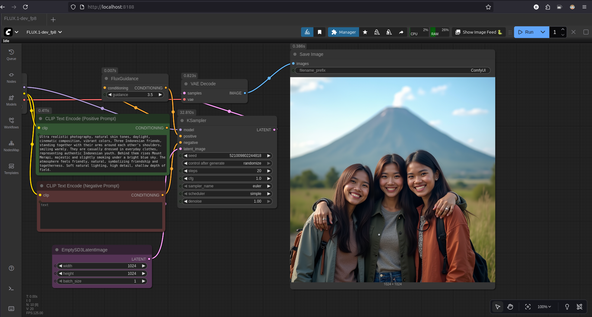Open the NodesMap sidebar panel
The height and width of the screenshot is (317, 592).
[x=11, y=146]
